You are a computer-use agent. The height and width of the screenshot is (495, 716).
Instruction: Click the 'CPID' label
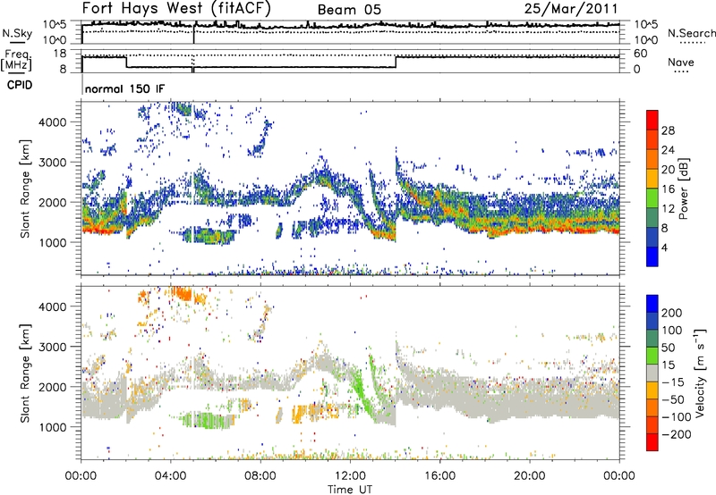tap(20, 85)
